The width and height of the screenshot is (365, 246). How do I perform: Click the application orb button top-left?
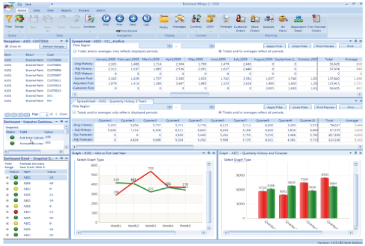coord(9,6)
